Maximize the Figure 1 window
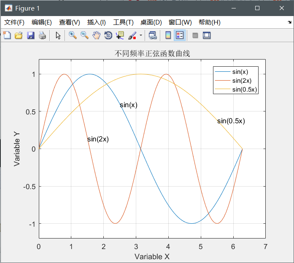The width and height of the screenshot is (294, 263). click(257, 8)
